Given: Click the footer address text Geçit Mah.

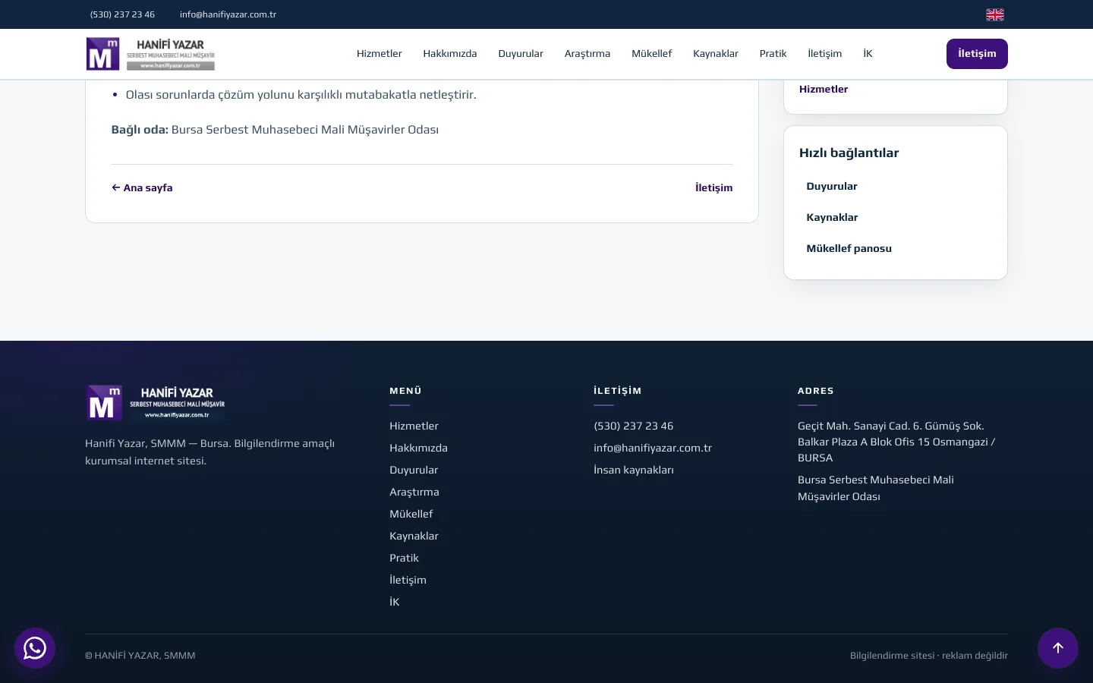Looking at the screenshot, I should click(x=896, y=442).
